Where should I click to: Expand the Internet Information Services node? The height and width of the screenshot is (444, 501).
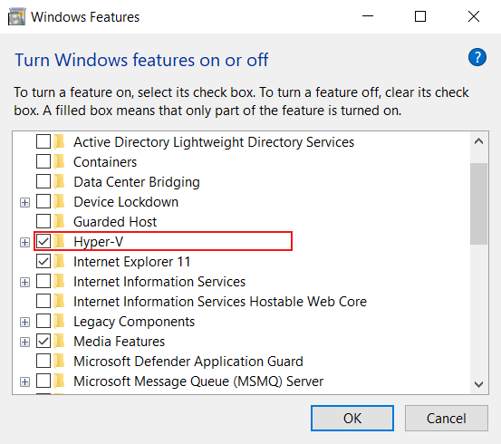[24, 282]
